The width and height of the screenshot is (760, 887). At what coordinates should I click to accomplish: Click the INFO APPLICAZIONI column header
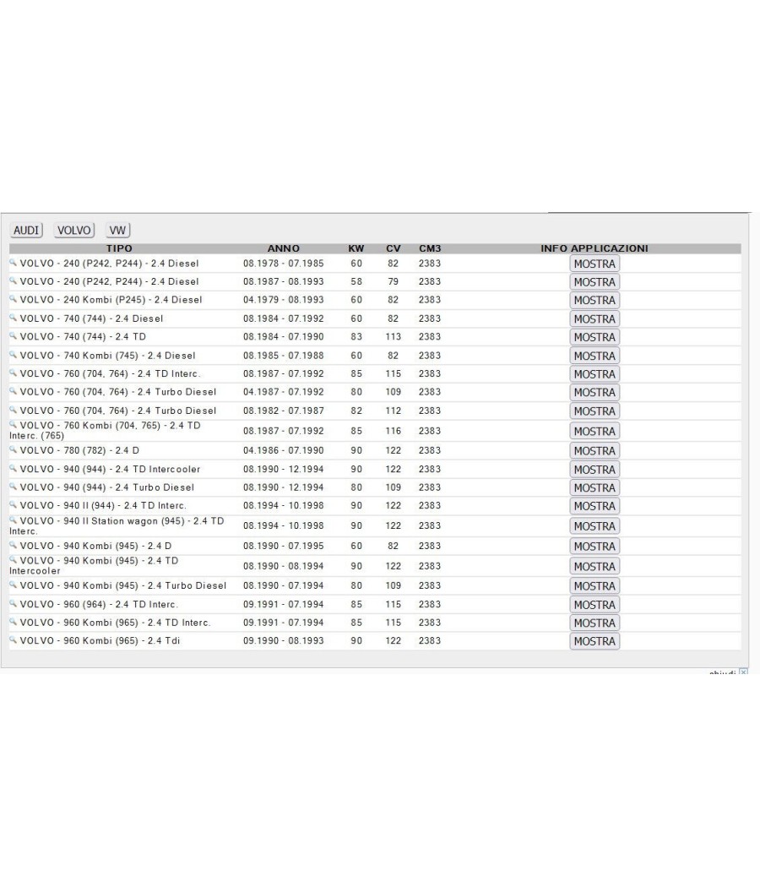(x=594, y=248)
